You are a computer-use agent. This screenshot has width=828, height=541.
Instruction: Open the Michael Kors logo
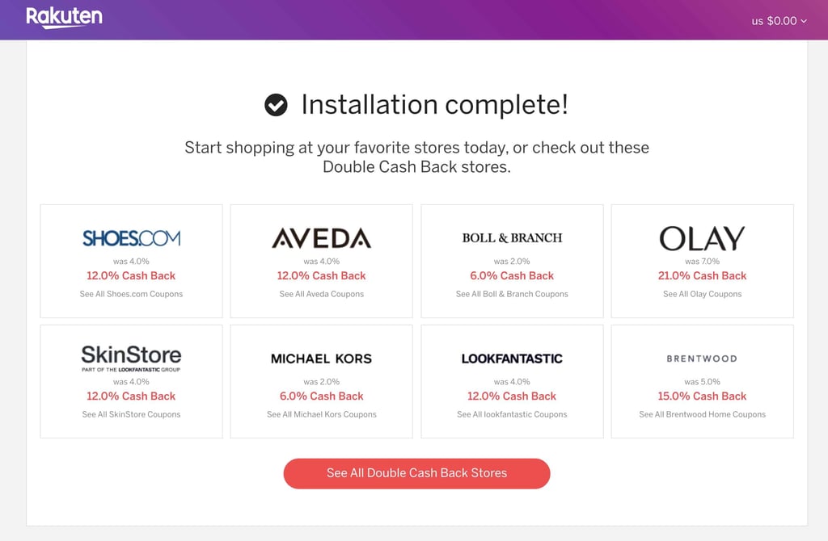[322, 359]
